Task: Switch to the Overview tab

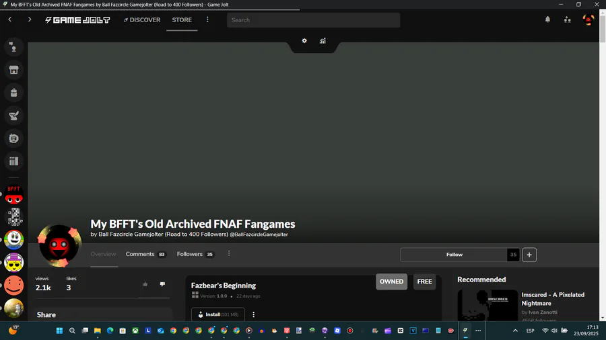Action: pos(103,254)
